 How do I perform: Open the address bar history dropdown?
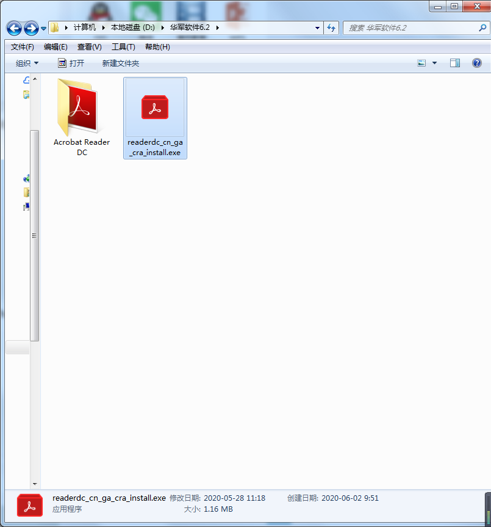click(317, 27)
